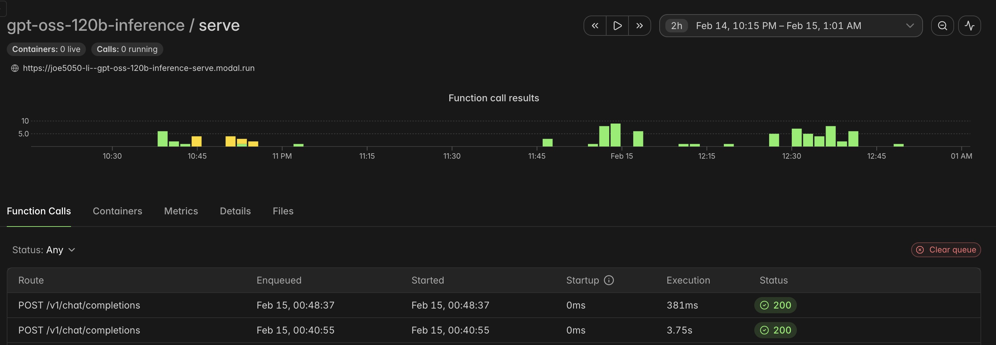Click the Route column header
The image size is (996, 345).
click(x=31, y=280)
